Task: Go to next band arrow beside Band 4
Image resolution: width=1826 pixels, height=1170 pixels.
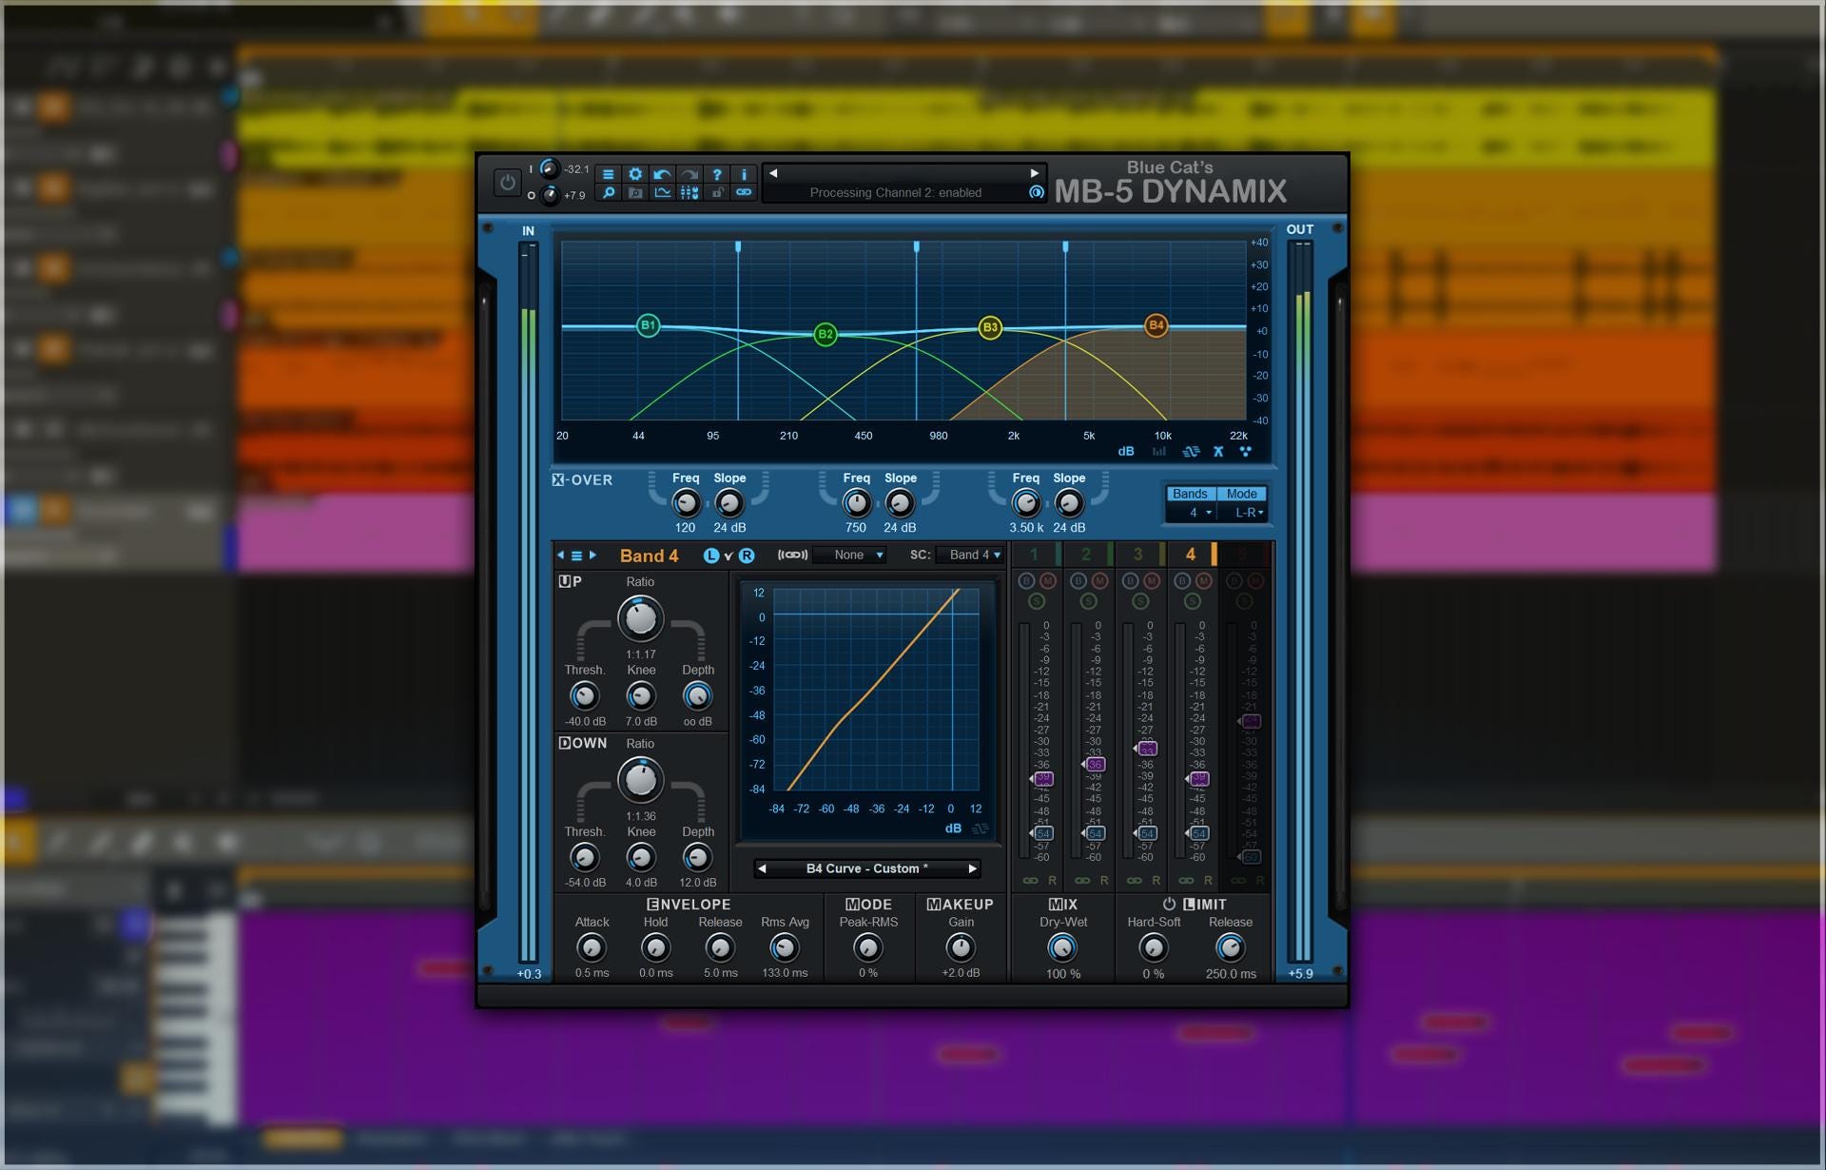Action: tap(592, 556)
